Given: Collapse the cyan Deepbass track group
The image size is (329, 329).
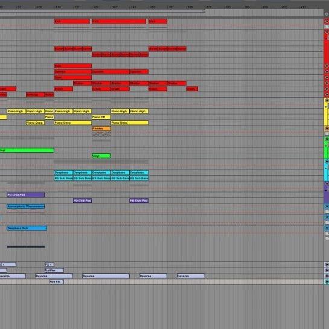Looking at the screenshot, I should (327, 162).
